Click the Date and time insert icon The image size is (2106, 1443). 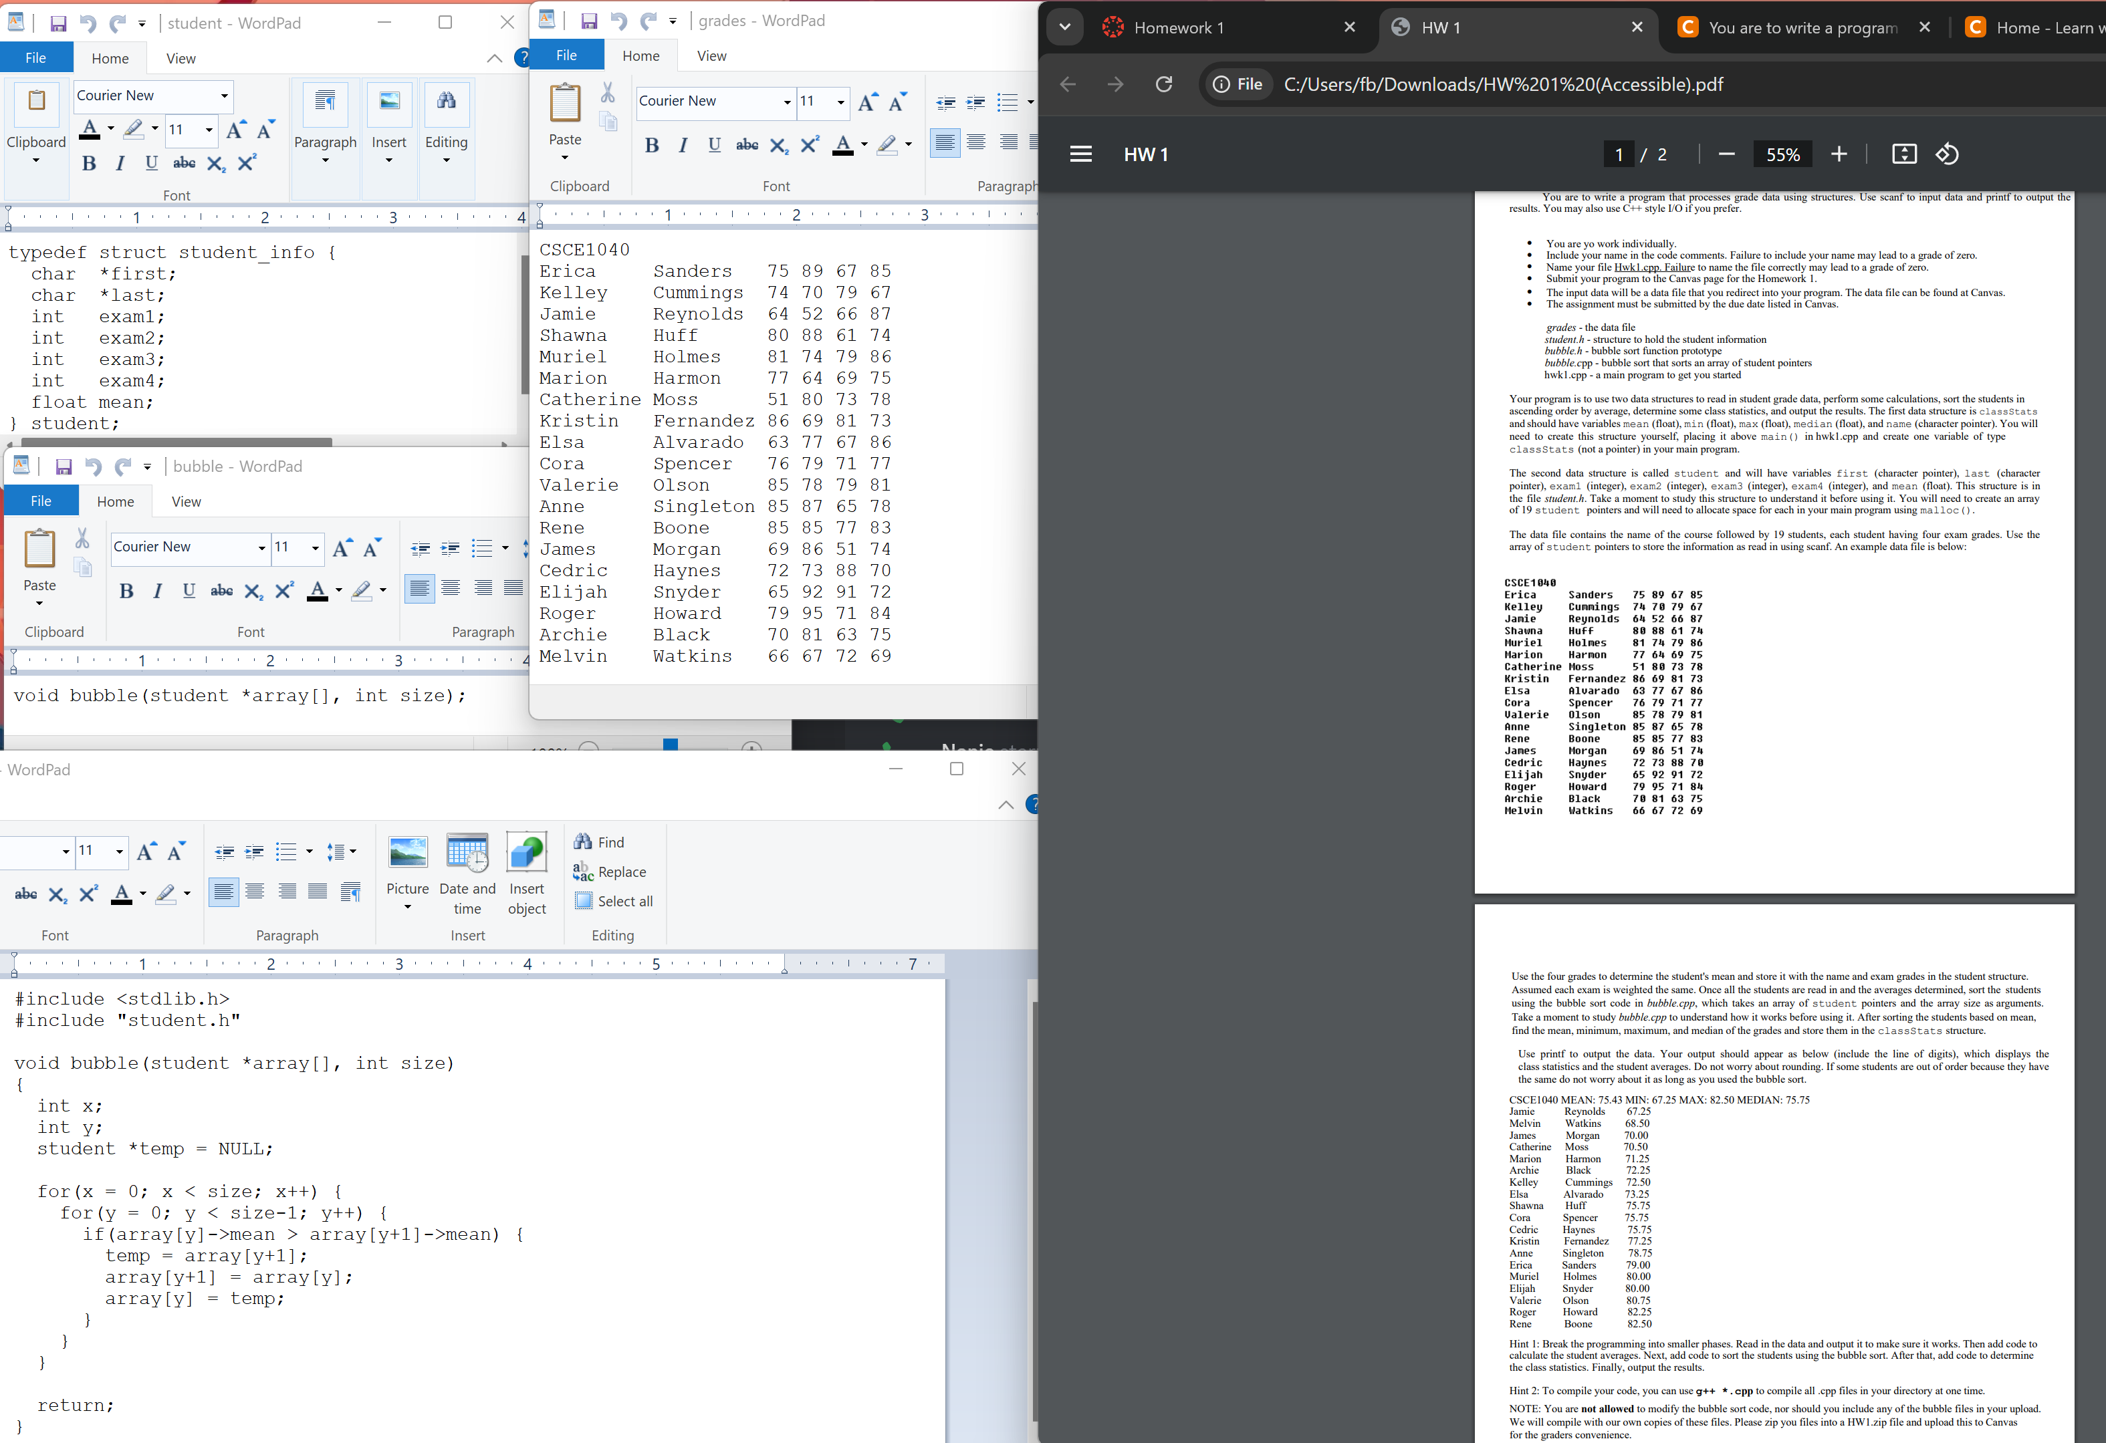(467, 854)
